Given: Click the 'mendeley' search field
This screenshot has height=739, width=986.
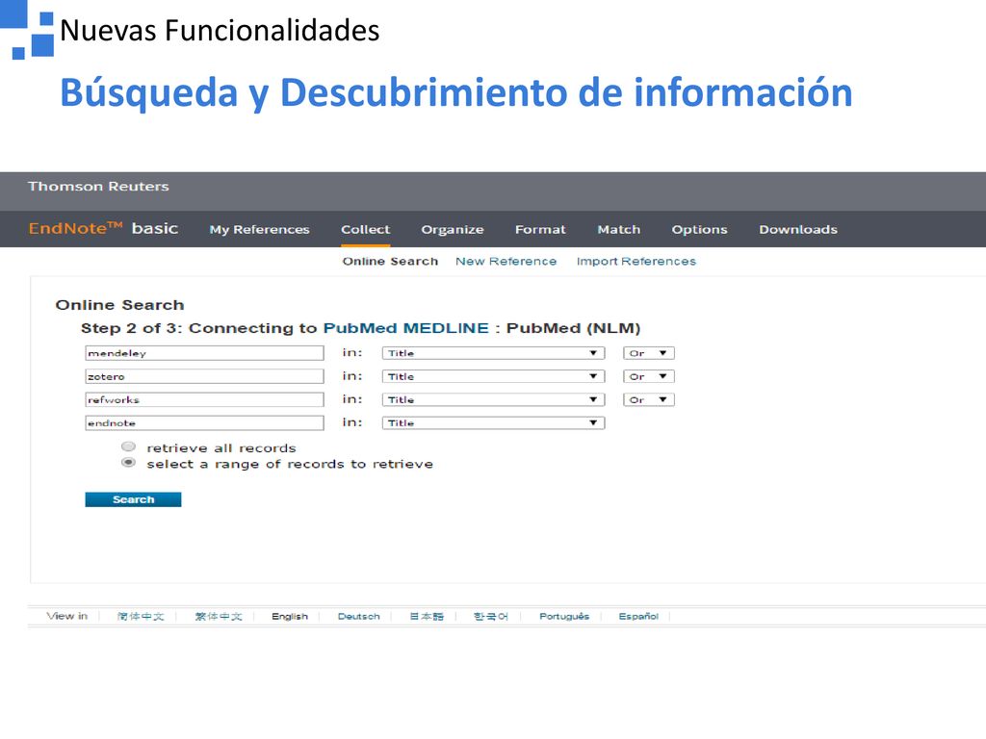Looking at the screenshot, I should click(204, 353).
